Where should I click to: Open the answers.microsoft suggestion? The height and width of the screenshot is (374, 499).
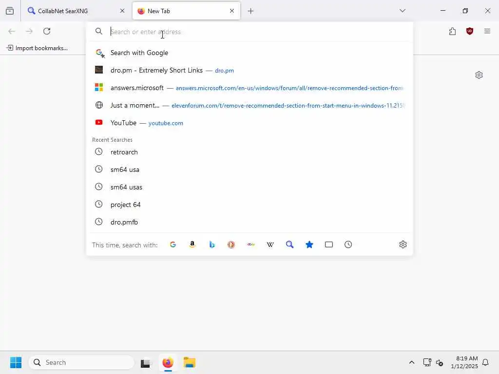(x=250, y=88)
